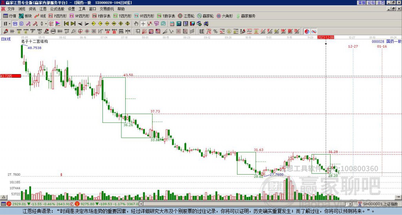The width and height of the screenshot is (402, 215).
Task: Open the 9P四方形 tool
Action: (80, 16)
